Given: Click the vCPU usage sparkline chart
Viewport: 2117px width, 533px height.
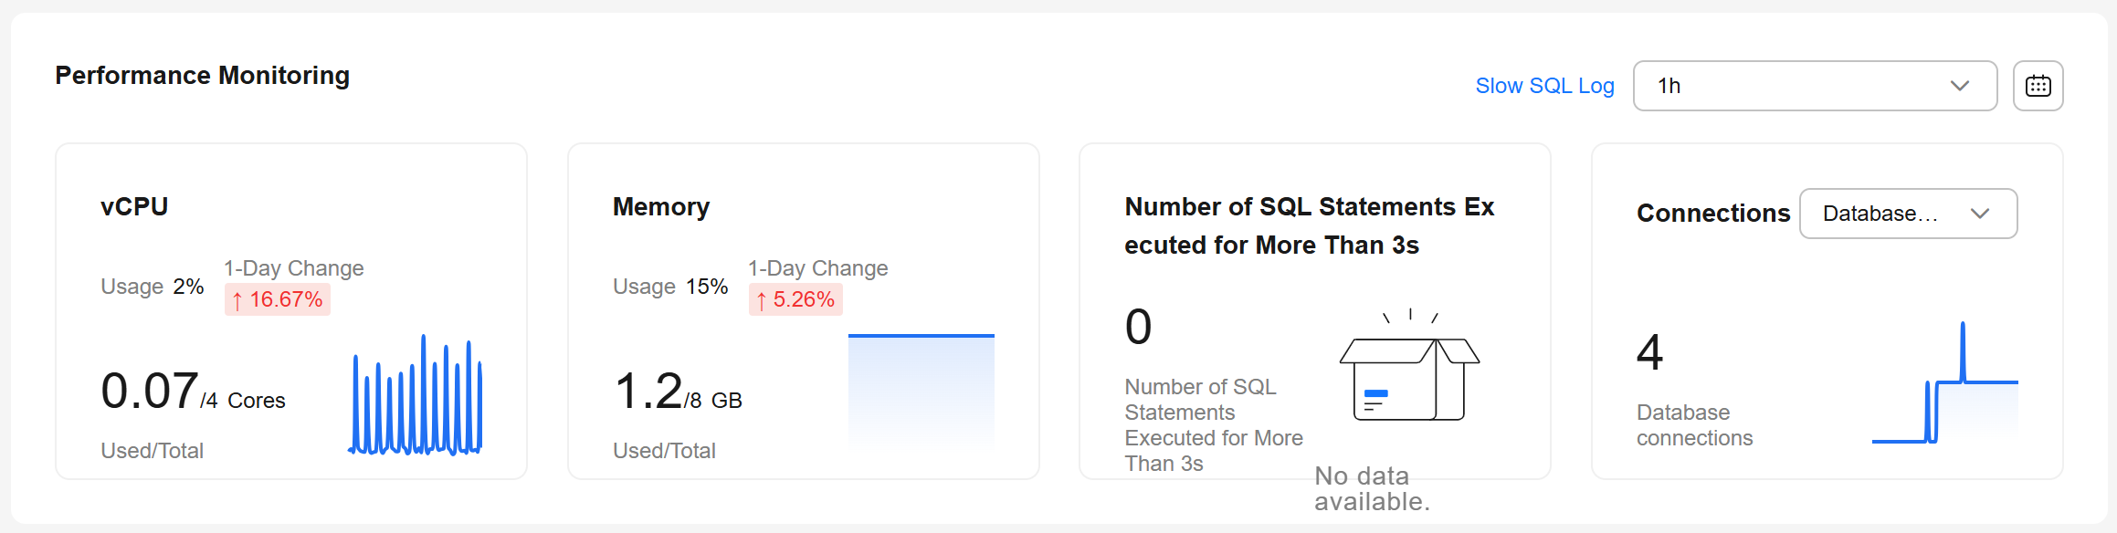Looking at the screenshot, I should (x=416, y=394).
